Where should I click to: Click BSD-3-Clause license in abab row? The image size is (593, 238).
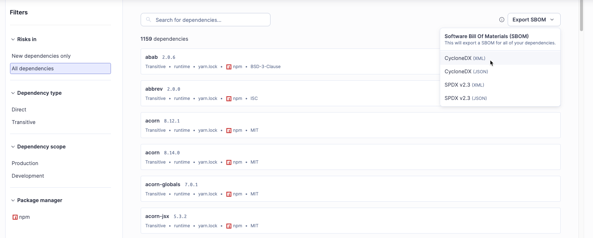265,67
